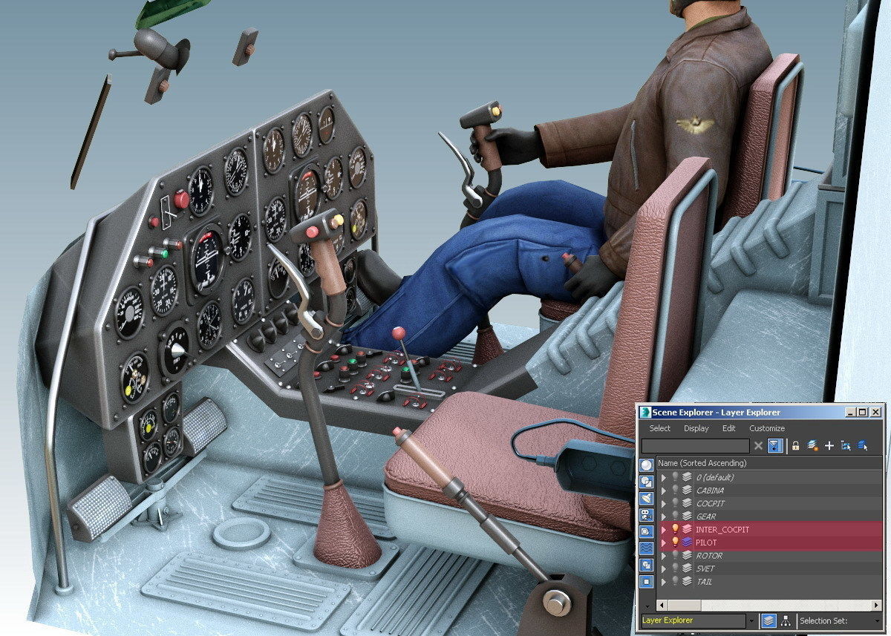Click the horizontal scrollbar right arrow
891x636 pixels.
(876, 605)
